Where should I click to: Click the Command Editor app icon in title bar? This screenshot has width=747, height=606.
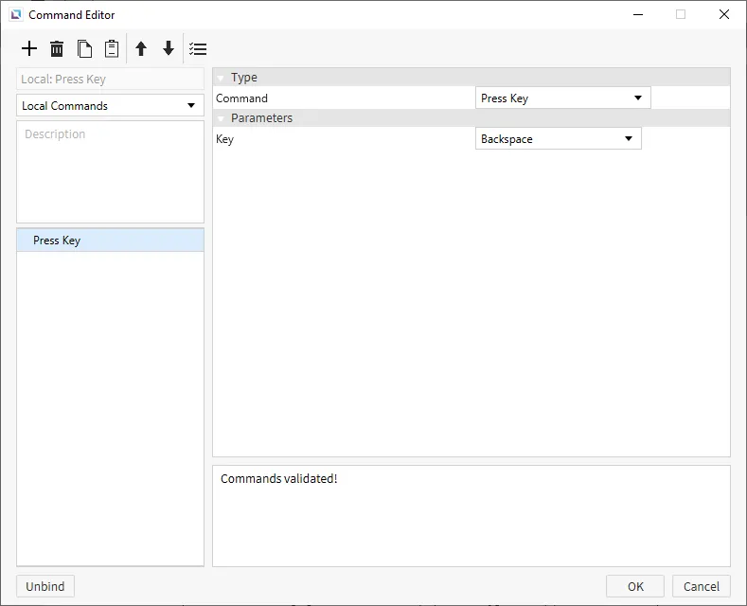click(15, 15)
